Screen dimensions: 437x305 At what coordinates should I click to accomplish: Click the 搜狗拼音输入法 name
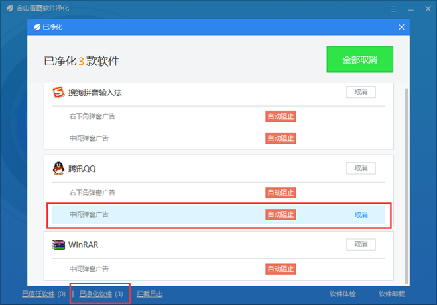[x=95, y=93]
